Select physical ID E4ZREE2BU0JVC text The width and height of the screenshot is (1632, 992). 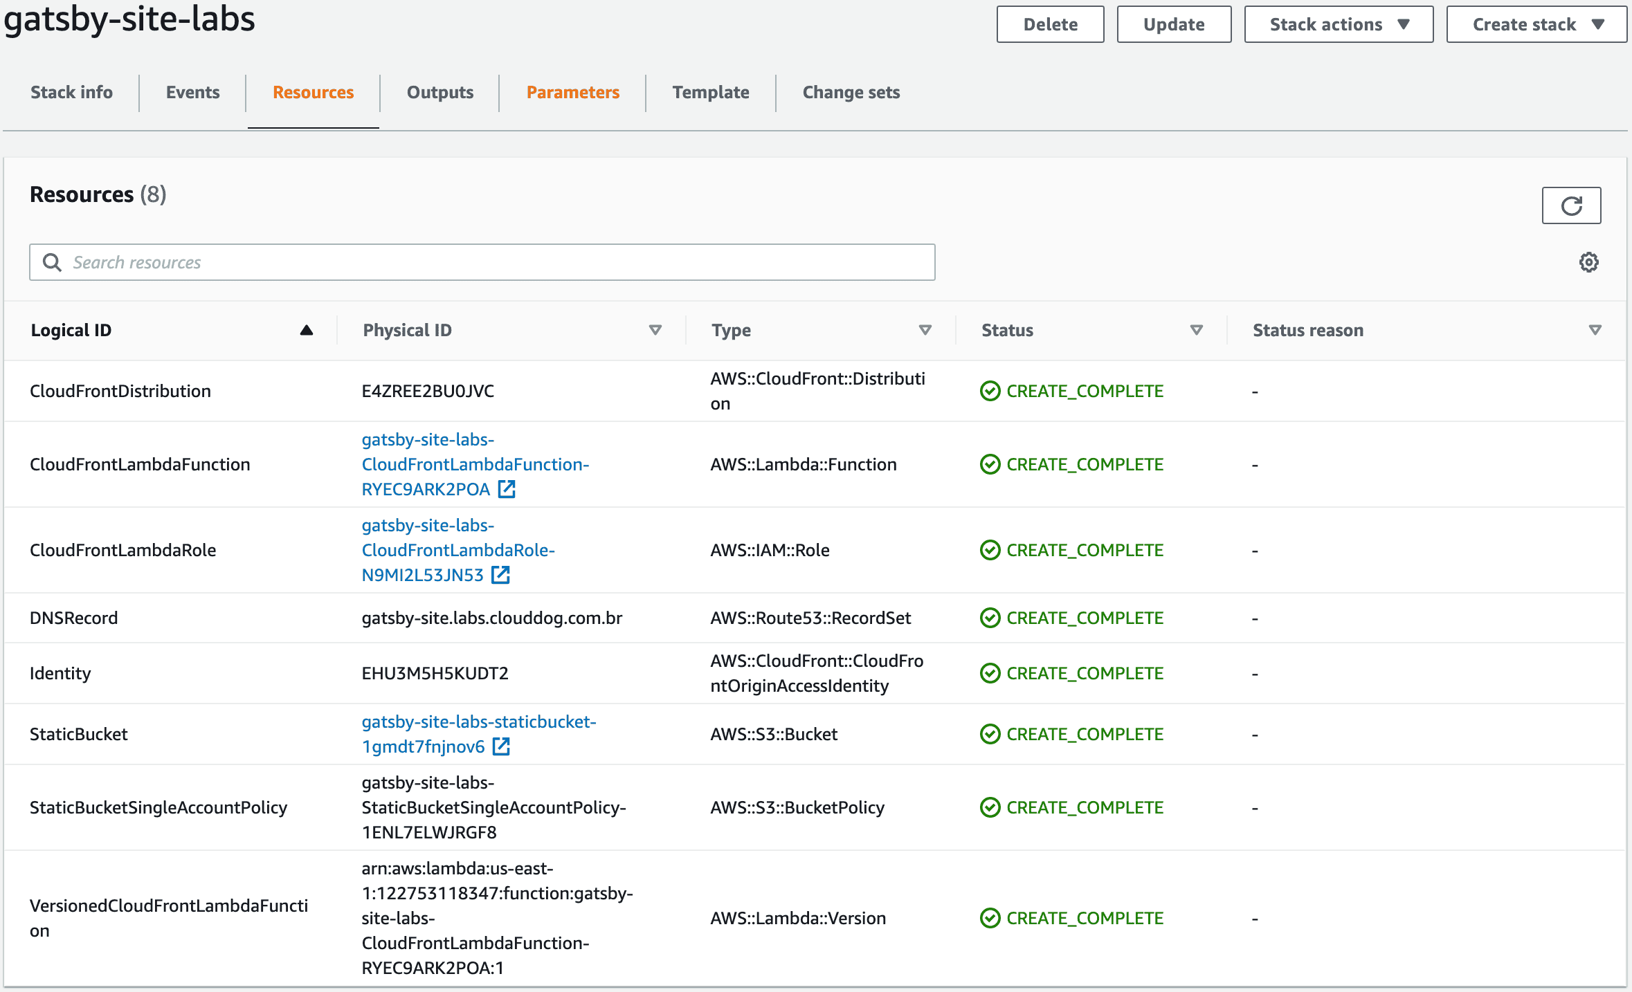pos(428,391)
